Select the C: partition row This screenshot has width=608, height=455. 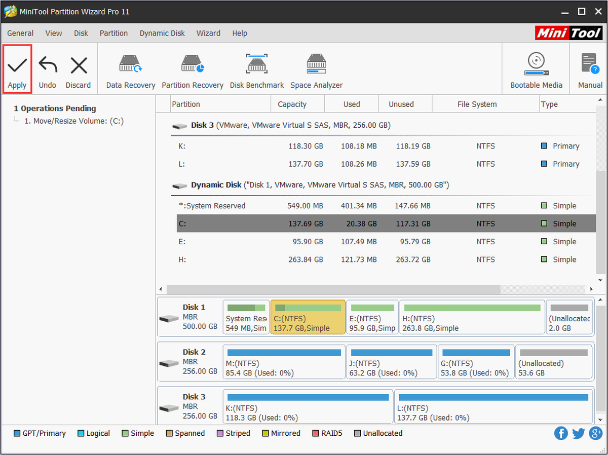386,223
